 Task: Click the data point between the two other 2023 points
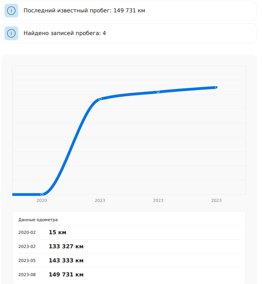click(x=158, y=92)
